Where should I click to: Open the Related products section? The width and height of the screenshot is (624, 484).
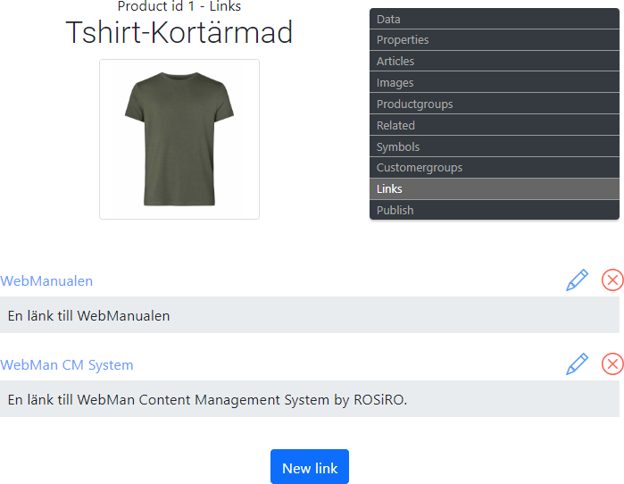494,126
